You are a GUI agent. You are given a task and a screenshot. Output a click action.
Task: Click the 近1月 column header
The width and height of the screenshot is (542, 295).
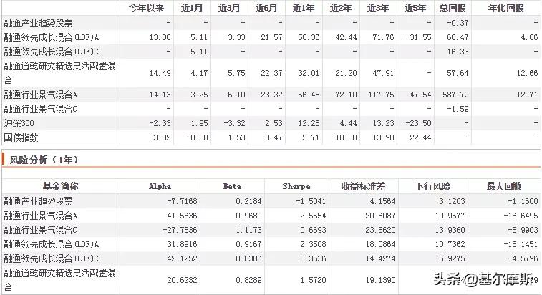tap(191, 8)
